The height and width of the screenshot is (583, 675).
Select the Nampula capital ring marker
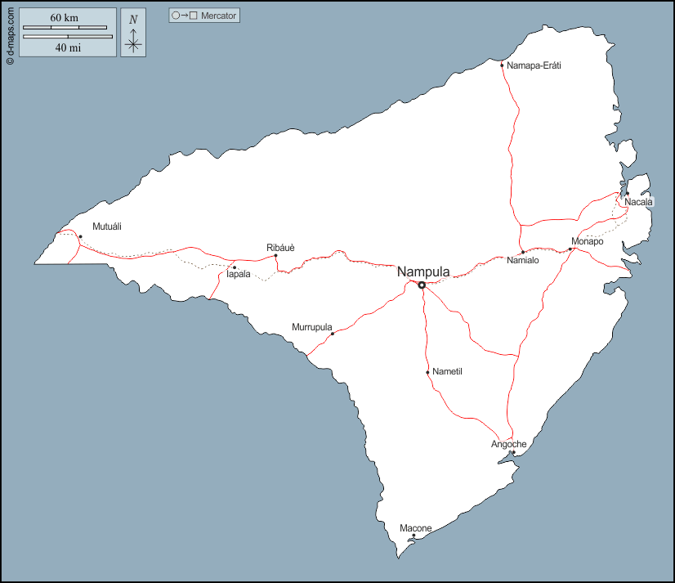click(x=422, y=285)
